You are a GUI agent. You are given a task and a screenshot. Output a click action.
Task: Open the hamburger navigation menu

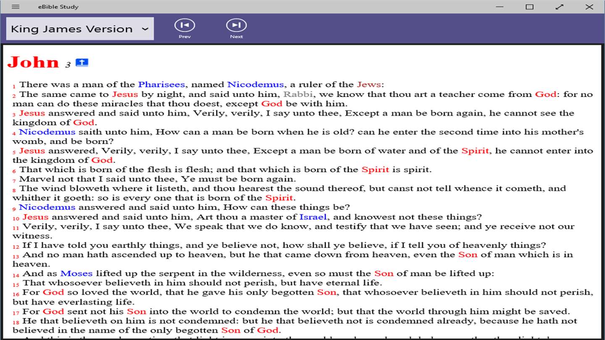tap(16, 7)
